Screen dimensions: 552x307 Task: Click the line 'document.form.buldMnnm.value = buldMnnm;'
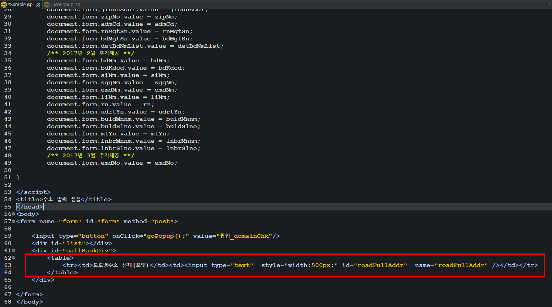pyautogui.click(x=123, y=119)
